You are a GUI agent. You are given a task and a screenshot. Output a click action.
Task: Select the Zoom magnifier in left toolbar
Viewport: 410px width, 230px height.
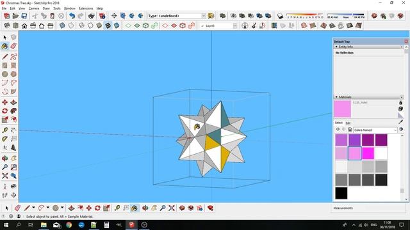click(x=4, y=167)
